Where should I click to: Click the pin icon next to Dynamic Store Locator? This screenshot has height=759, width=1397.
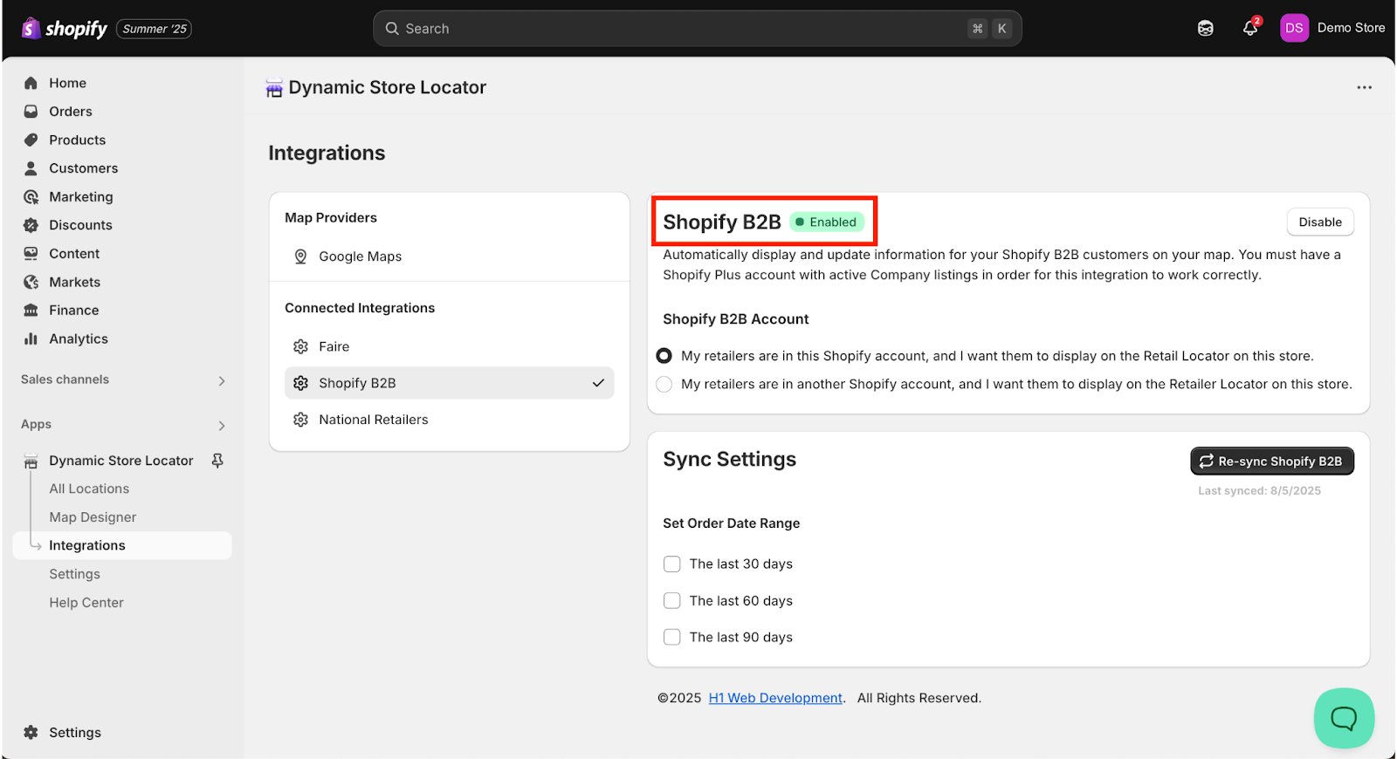point(217,461)
